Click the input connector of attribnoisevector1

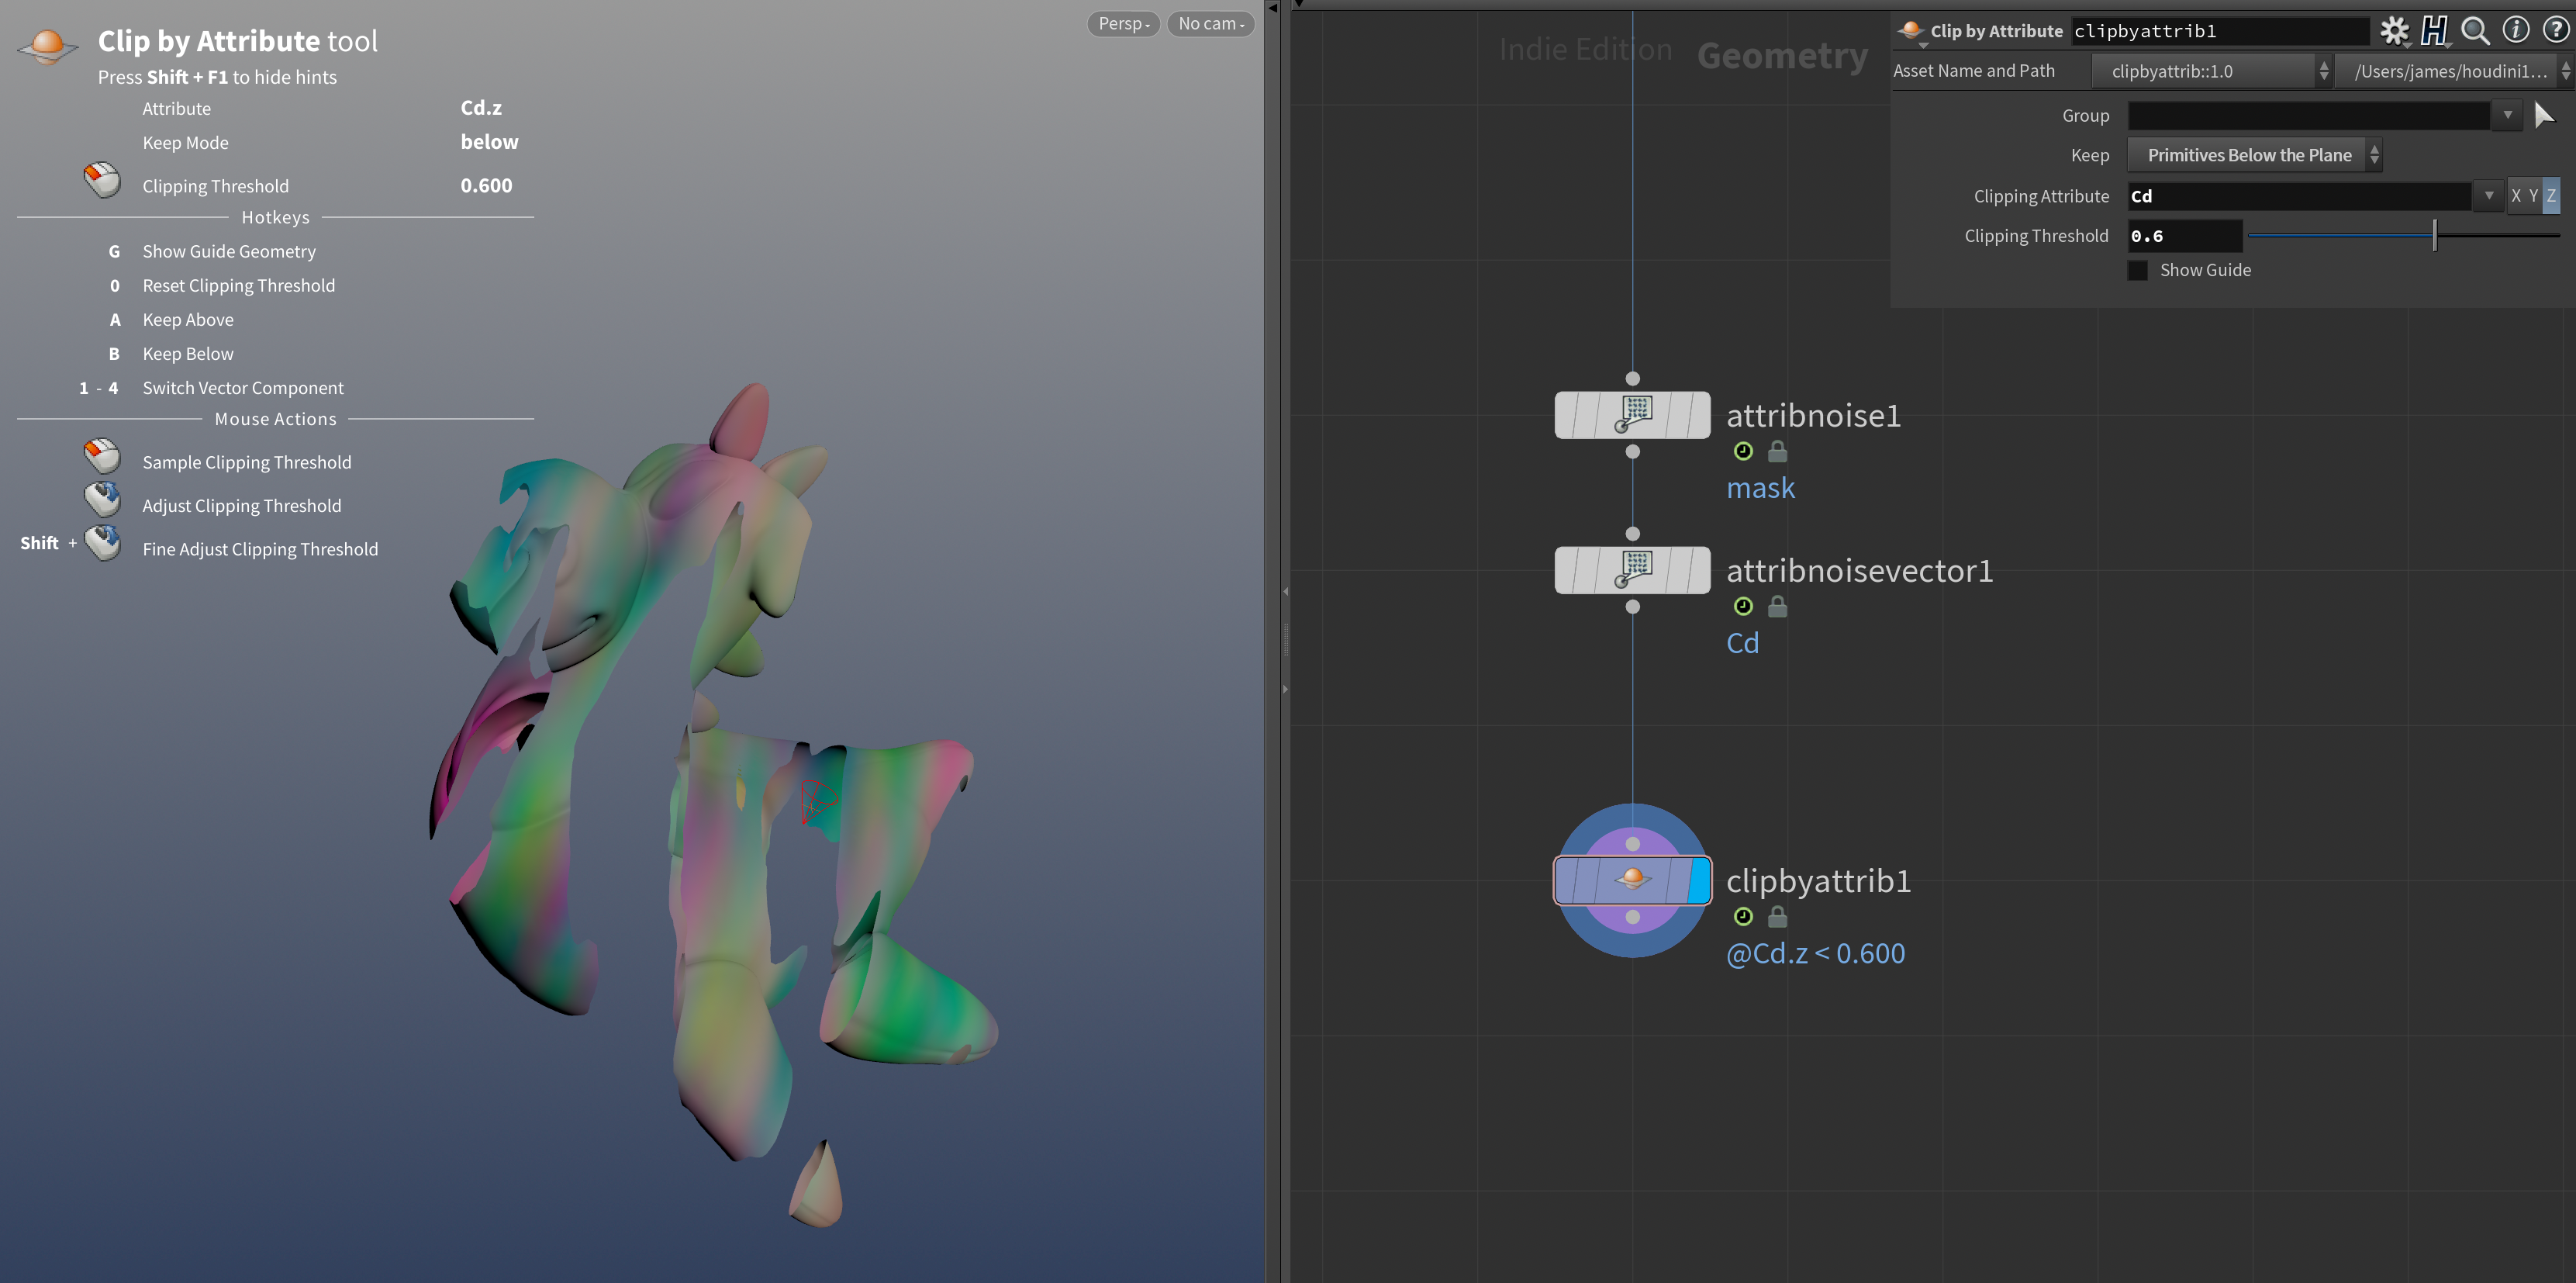(x=1633, y=533)
